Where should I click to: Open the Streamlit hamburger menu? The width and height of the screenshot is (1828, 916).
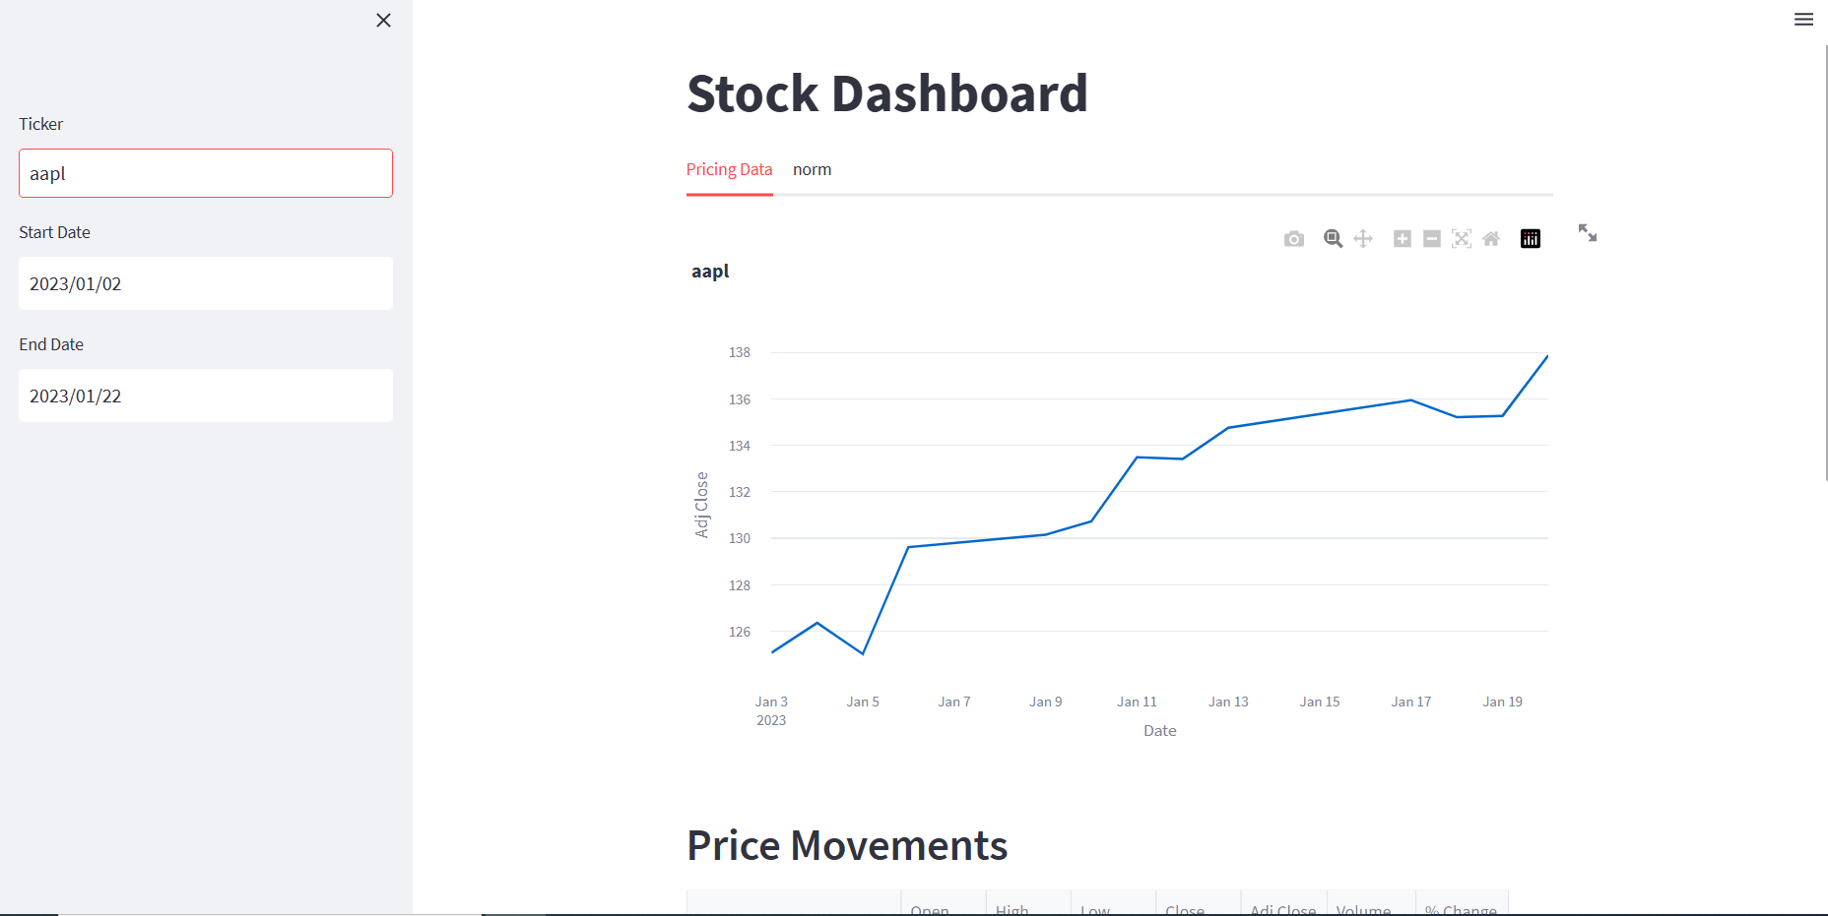pyautogui.click(x=1803, y=19)
